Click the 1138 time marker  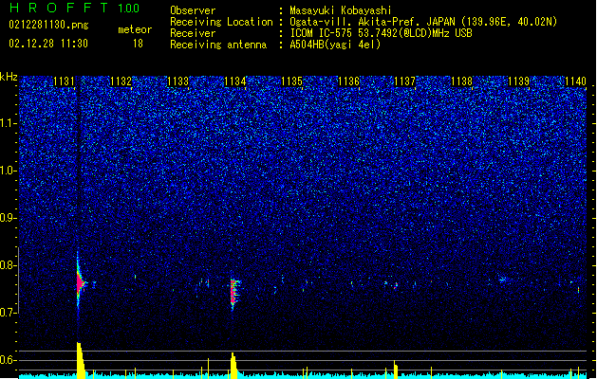point(461,81)
